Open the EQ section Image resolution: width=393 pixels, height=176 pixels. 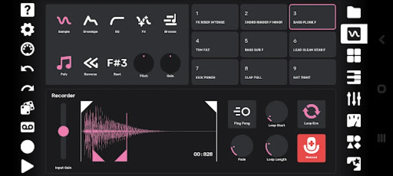117,24
